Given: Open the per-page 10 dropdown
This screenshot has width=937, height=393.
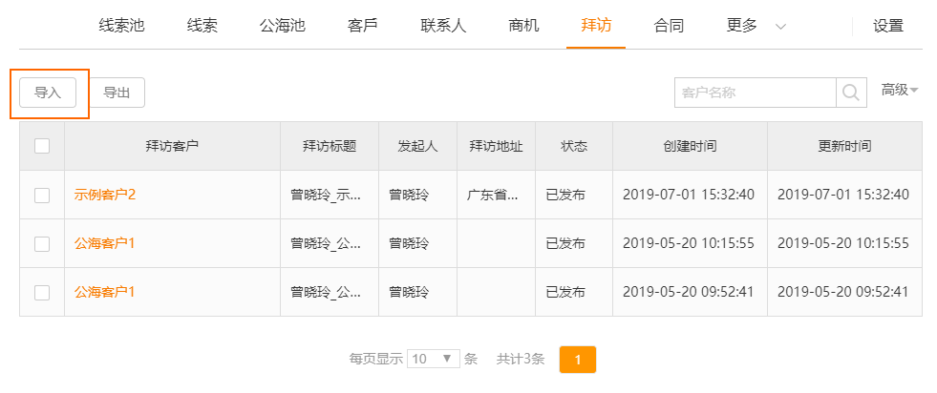Looking at the screenshot, I should 434,359.
